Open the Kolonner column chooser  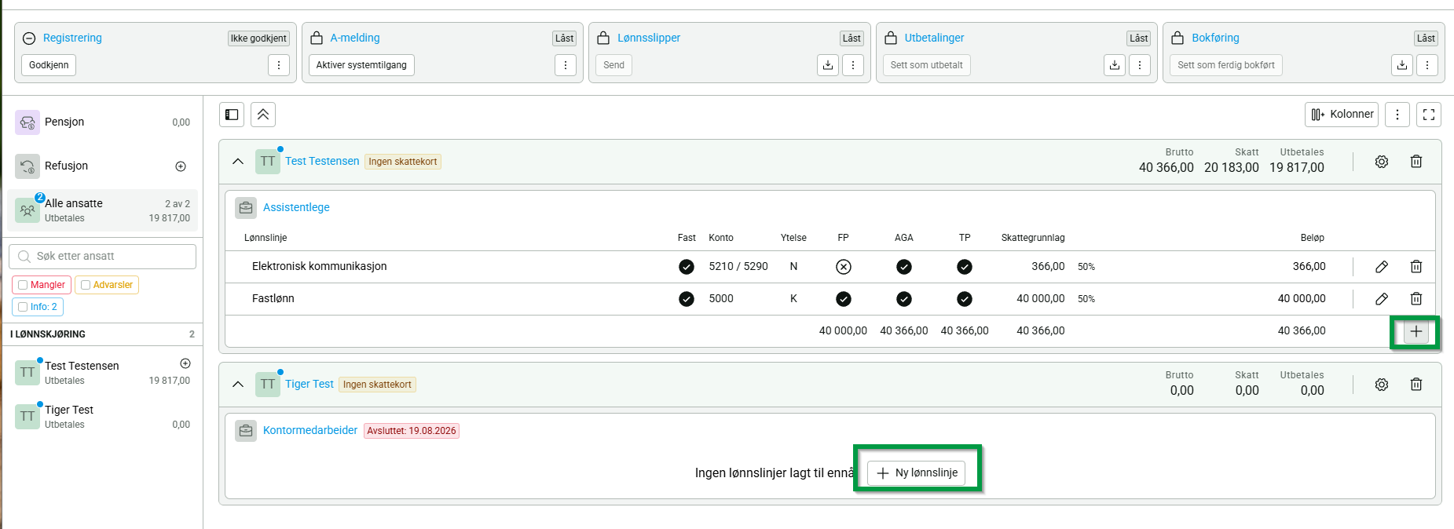click(x=1342, y=115)
